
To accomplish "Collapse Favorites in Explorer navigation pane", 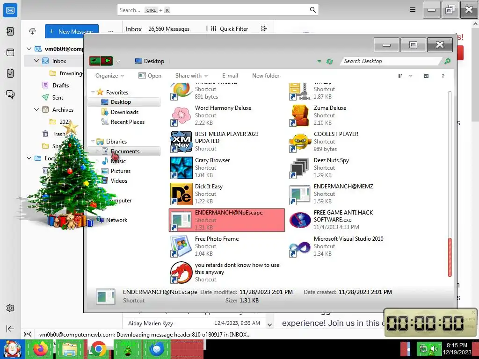I will [93, 92].
